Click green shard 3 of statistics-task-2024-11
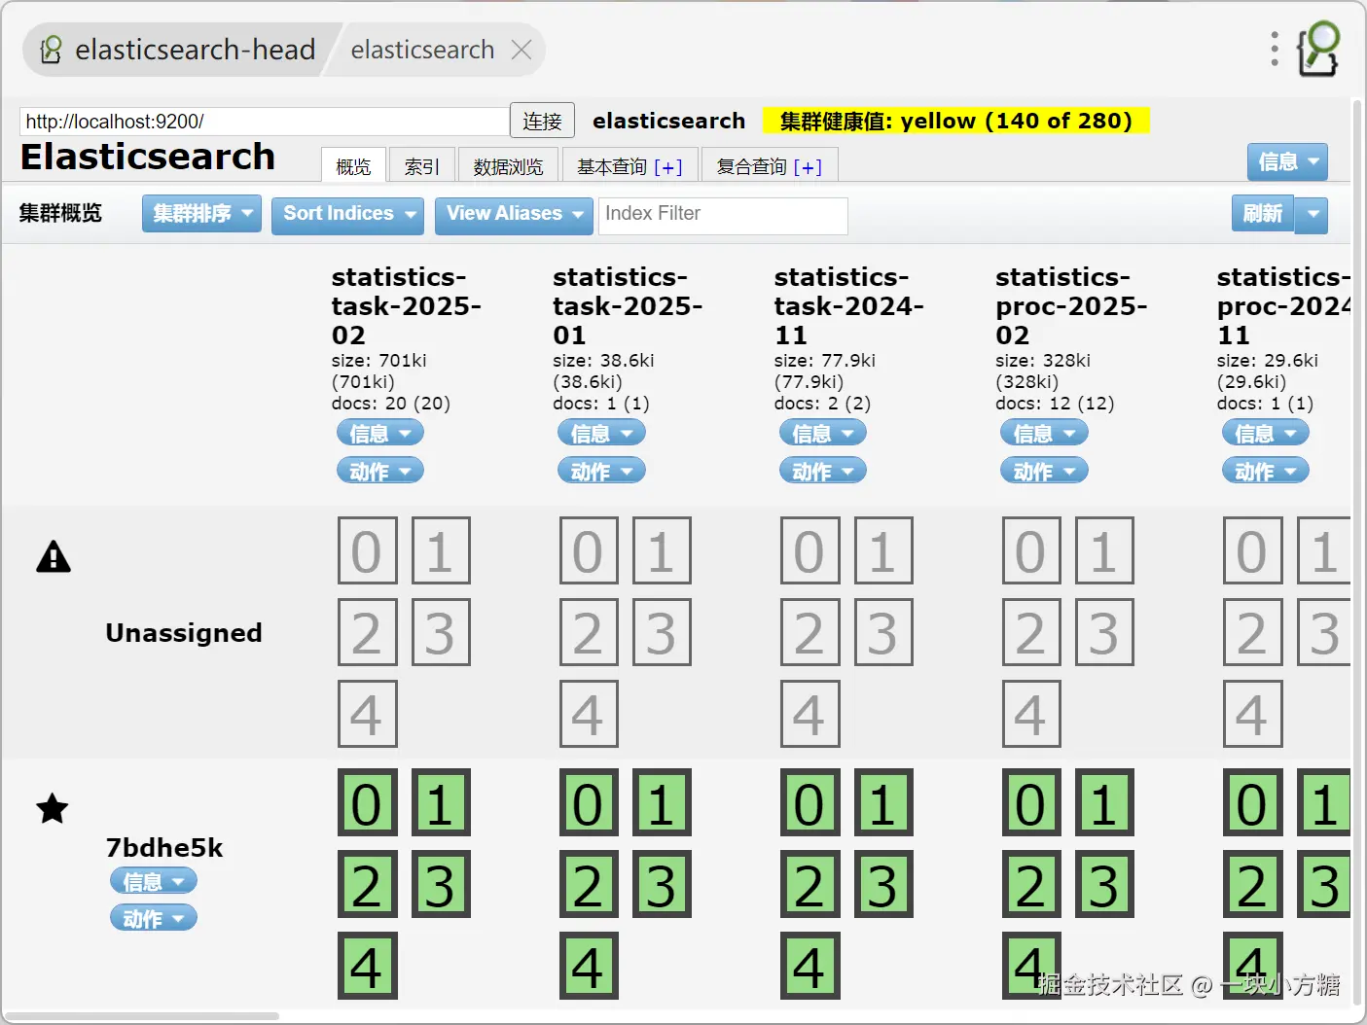Screen dimensions: 1367x1025 tap(883, 884)
